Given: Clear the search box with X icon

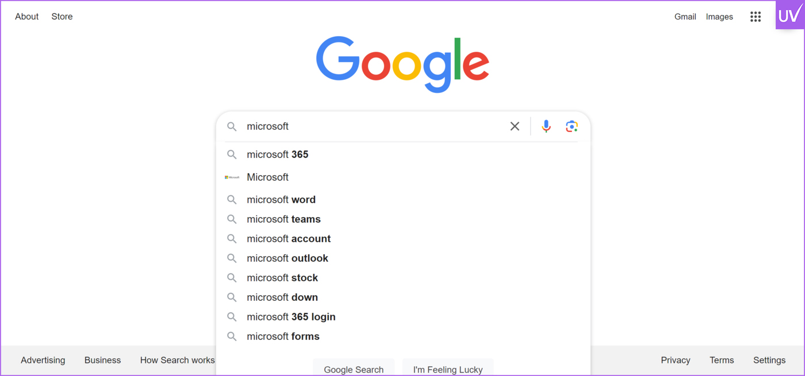Looking at the screenshot, I should (515, 126).
